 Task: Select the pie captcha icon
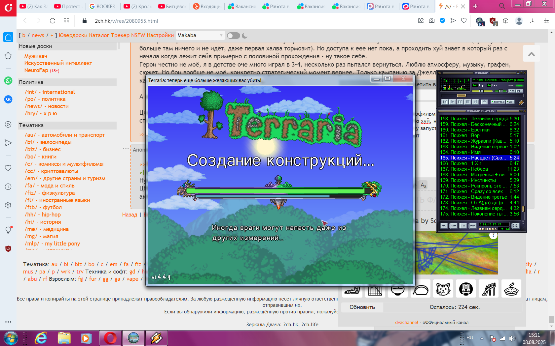[x=511, y=289]
